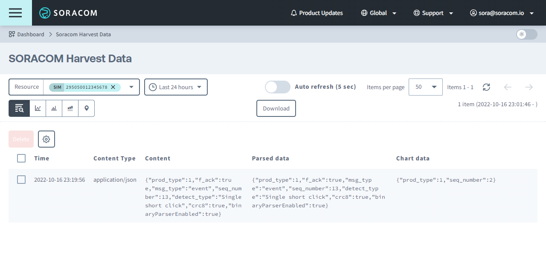Open the Global region menu
This screenshot has height=273, width=546.
pyautogui.click(x=378, y=13)
